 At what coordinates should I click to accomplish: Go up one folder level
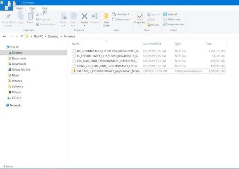click(x=22, y=36)
